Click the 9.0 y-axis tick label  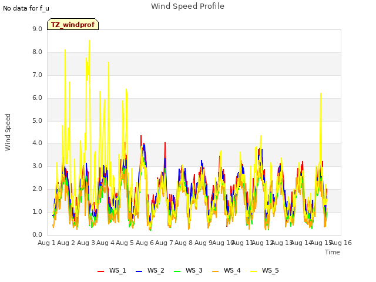pos(37,29)
